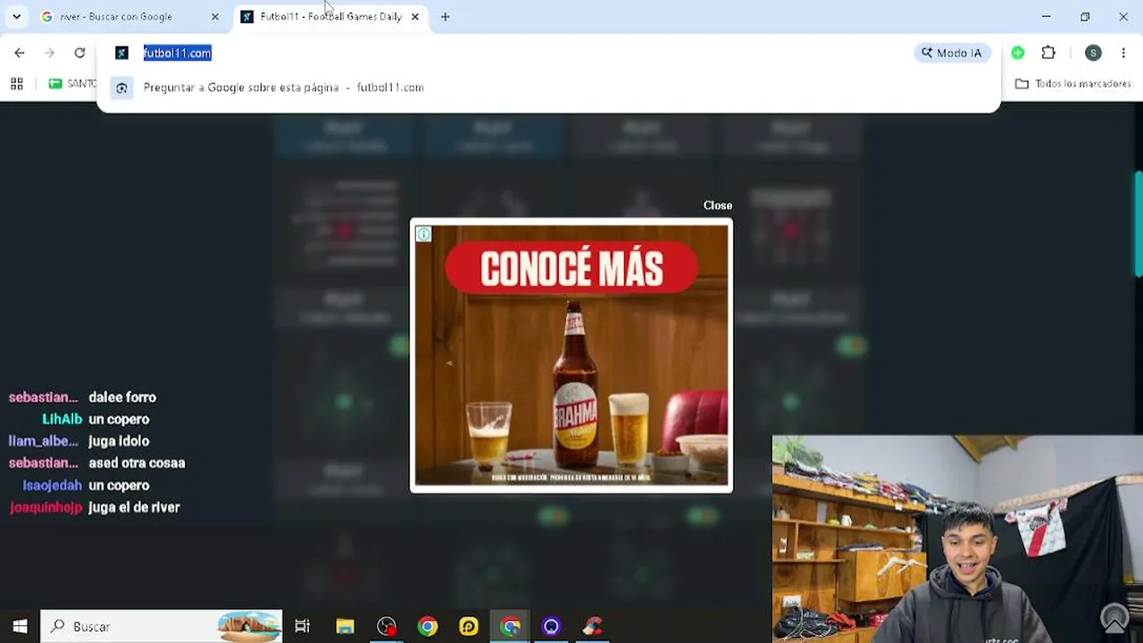Open the Extensions puzzle icon
The image size is (1143, 643).
click(x=1048, y=53)
